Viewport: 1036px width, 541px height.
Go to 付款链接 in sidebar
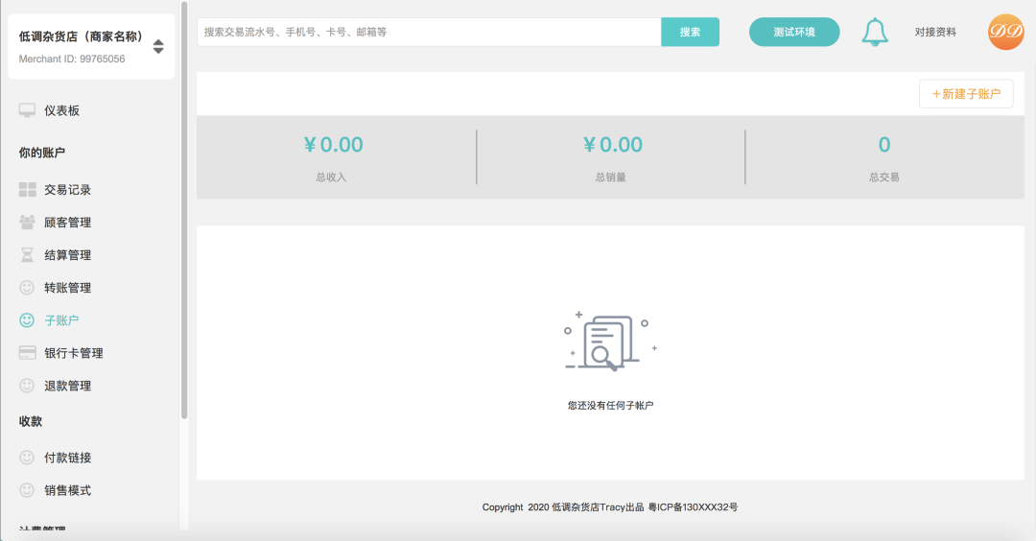67,458
